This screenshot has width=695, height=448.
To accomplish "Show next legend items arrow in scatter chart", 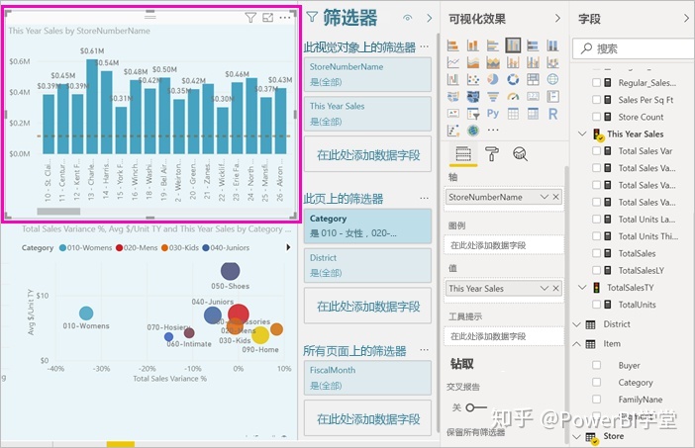I will click(x=288, y=247).
